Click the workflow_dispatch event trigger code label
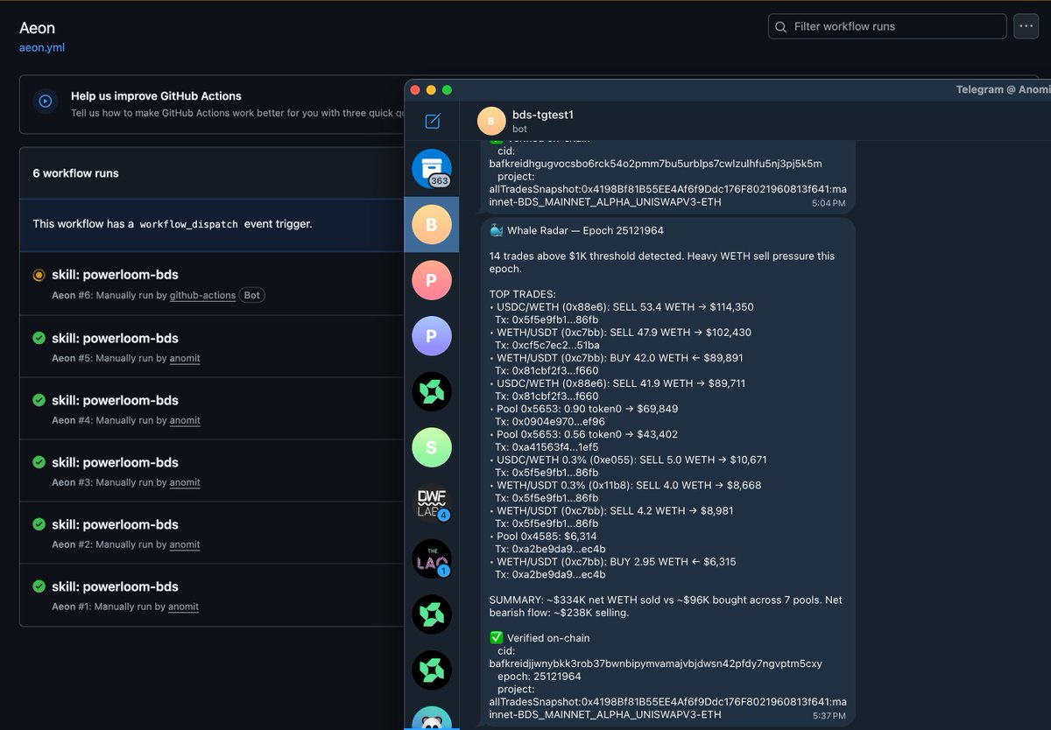Viewport: 1051px width, 730px height. tap(188, 224)
